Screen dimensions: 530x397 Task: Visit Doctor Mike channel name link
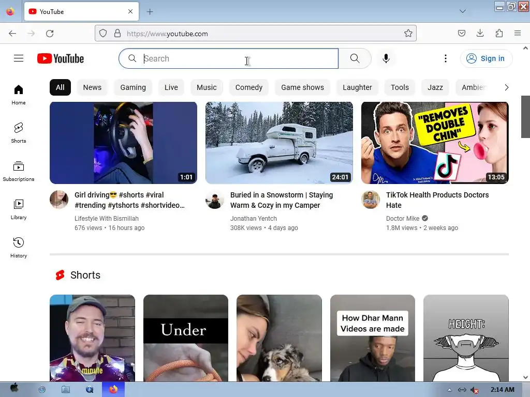click(403, 219)
